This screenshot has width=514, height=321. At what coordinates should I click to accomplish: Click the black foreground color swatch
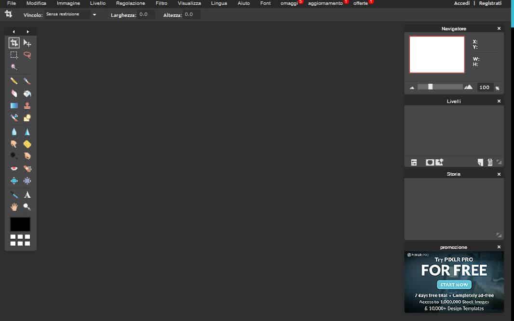point(20,224)
